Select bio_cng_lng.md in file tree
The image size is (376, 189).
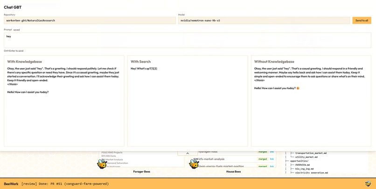coord(304,169)
